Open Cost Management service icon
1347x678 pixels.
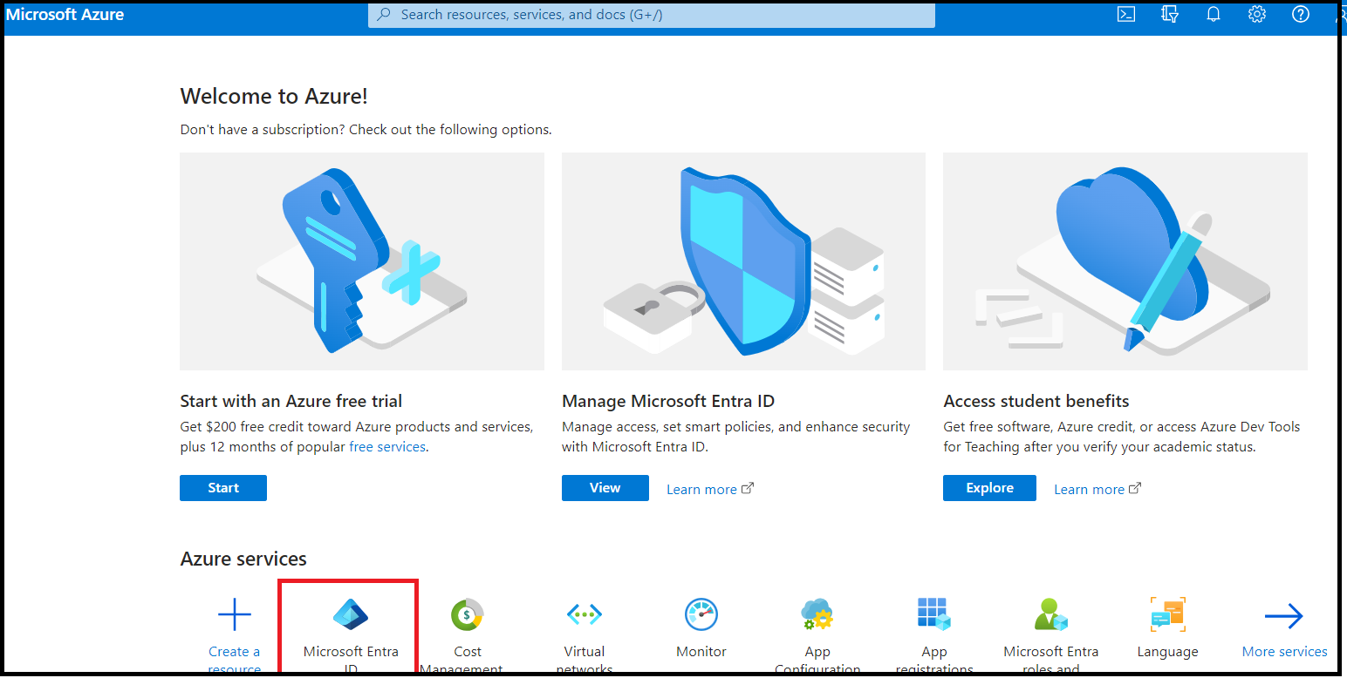pyautogui.click(x=468, y=615)
